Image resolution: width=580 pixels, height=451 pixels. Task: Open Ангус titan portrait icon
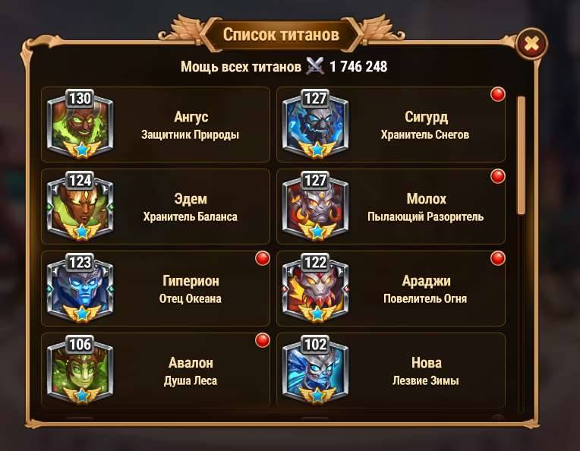(x=80, y=125)
